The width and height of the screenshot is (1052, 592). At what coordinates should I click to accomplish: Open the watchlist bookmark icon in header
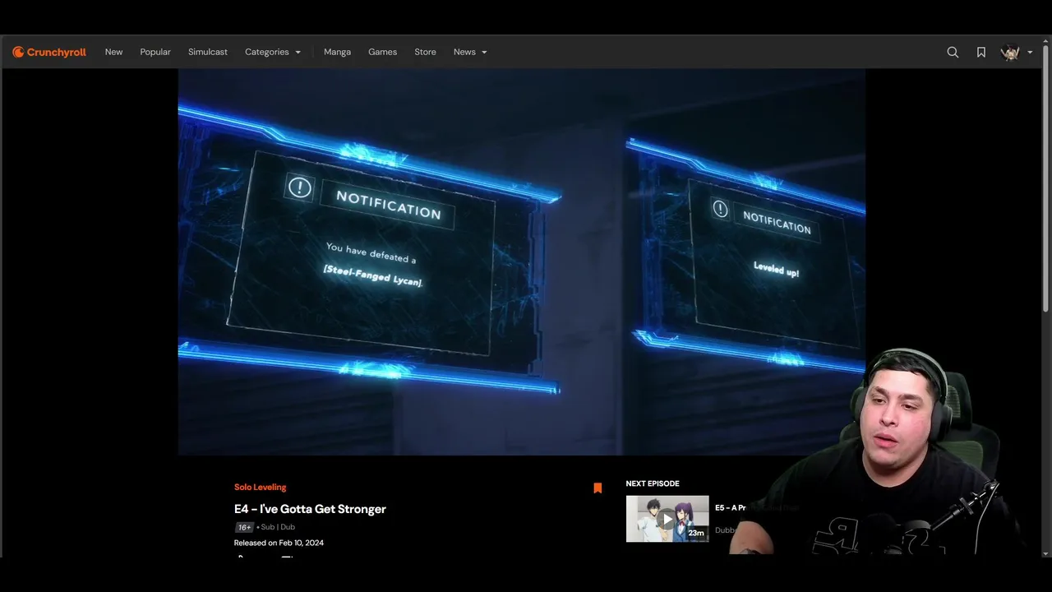coord(981,52)
